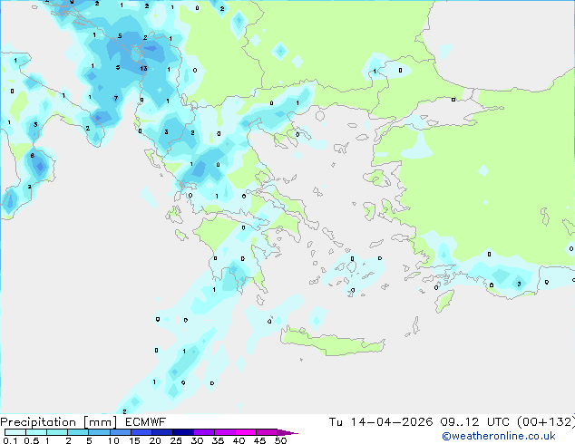Click the date 'Tu 14-04-2026'
This screenshot has height=444, width=575.
pyautogui.click(x=381, y=422)
